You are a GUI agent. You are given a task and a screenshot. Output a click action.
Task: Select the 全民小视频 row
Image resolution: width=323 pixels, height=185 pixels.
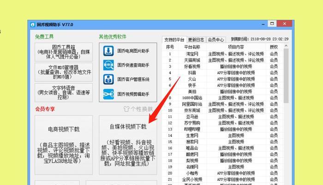click(x=222, y=179)
